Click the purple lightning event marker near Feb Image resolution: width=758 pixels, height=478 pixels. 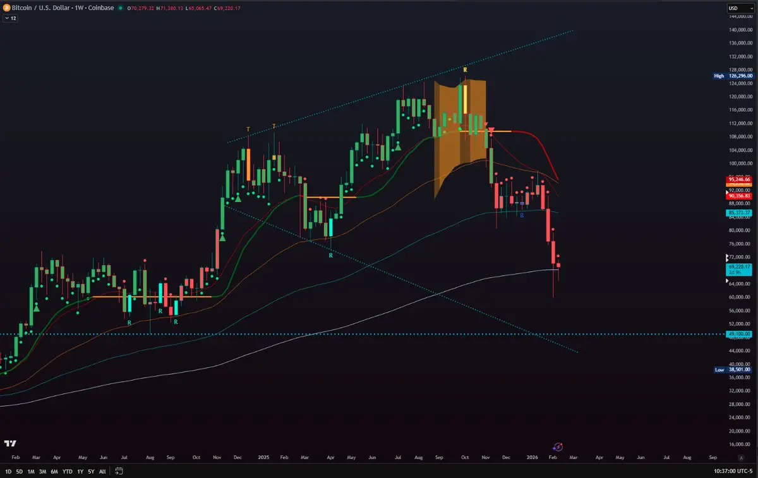[558, 446]
